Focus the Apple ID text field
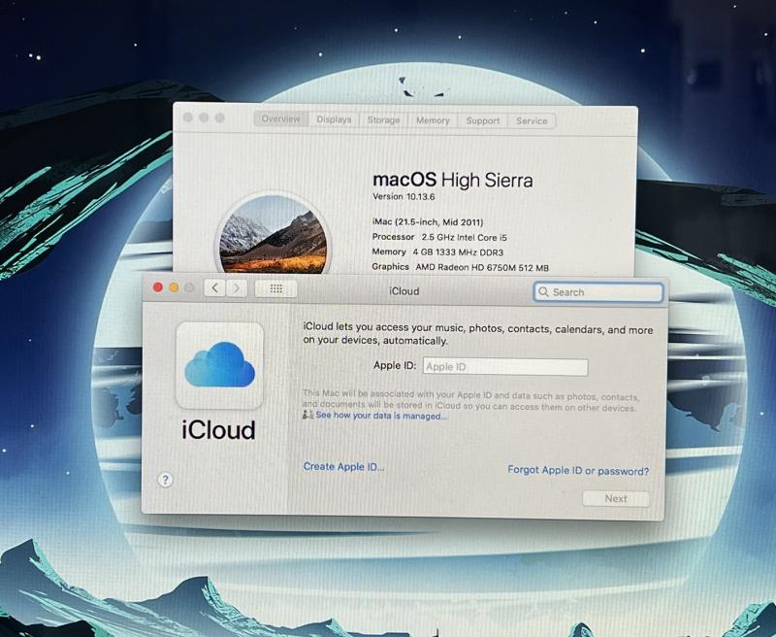This screenshot has height=637, width=776. point(505,367)
